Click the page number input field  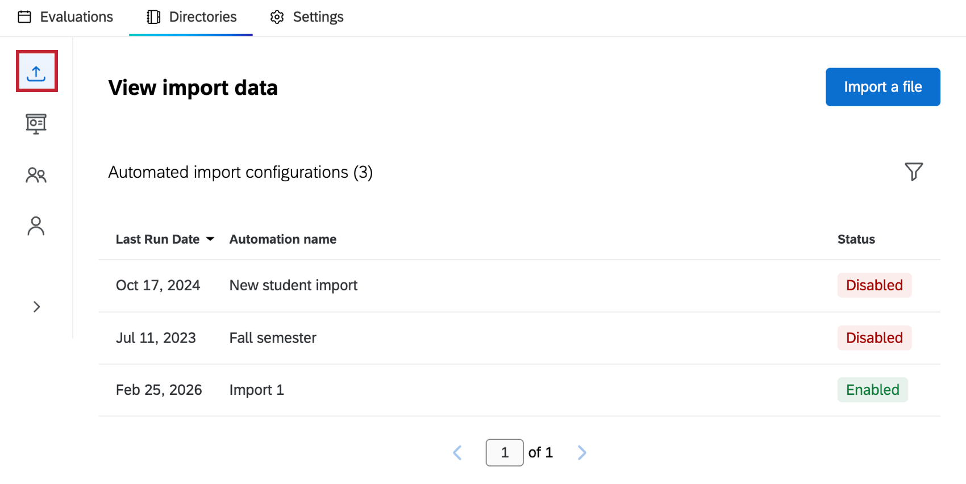[x=504, y=453]
